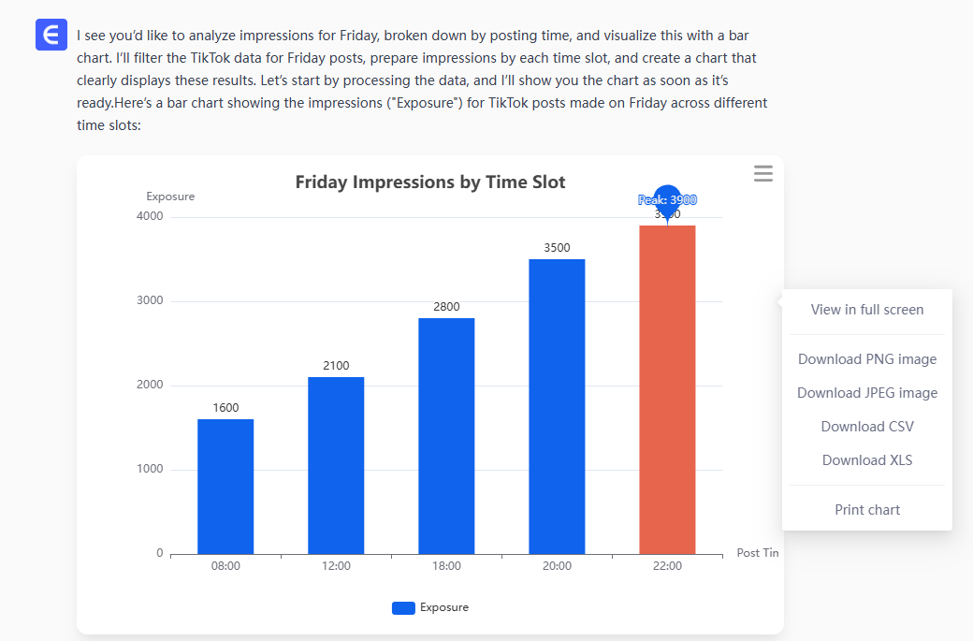Choose Download PNG image option
Screen dimensions: 973x641
coord(867,359)
